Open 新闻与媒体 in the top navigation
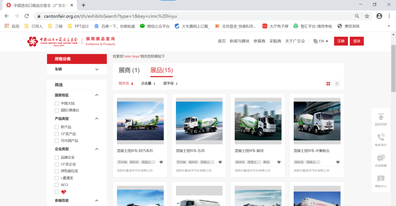Viewport: 396px width, 206px height. 239,41
